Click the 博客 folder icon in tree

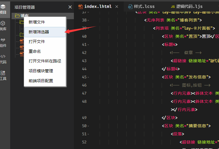point(17,16)
